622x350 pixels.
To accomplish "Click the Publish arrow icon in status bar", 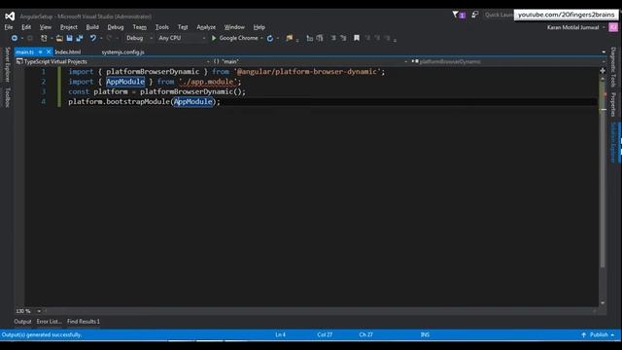I will pos(583,334).
